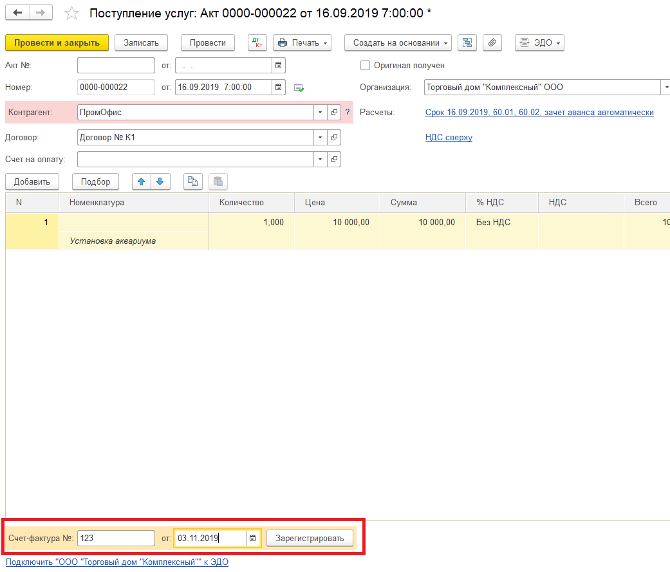Click the Количество column header
Viewport: 670px width, 572px height.
point(252,203)
